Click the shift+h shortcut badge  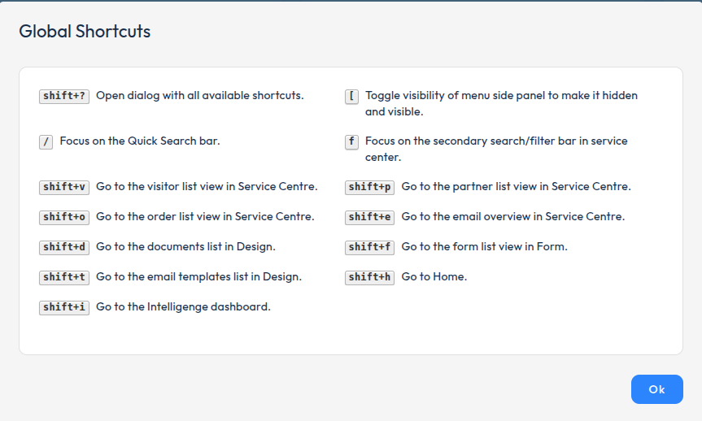(x=369, y=277)
